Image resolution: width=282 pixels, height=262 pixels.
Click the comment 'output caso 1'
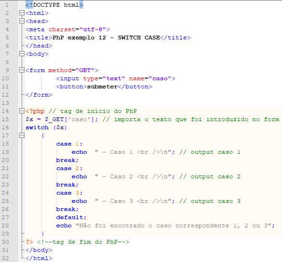(x=215, y=152)
